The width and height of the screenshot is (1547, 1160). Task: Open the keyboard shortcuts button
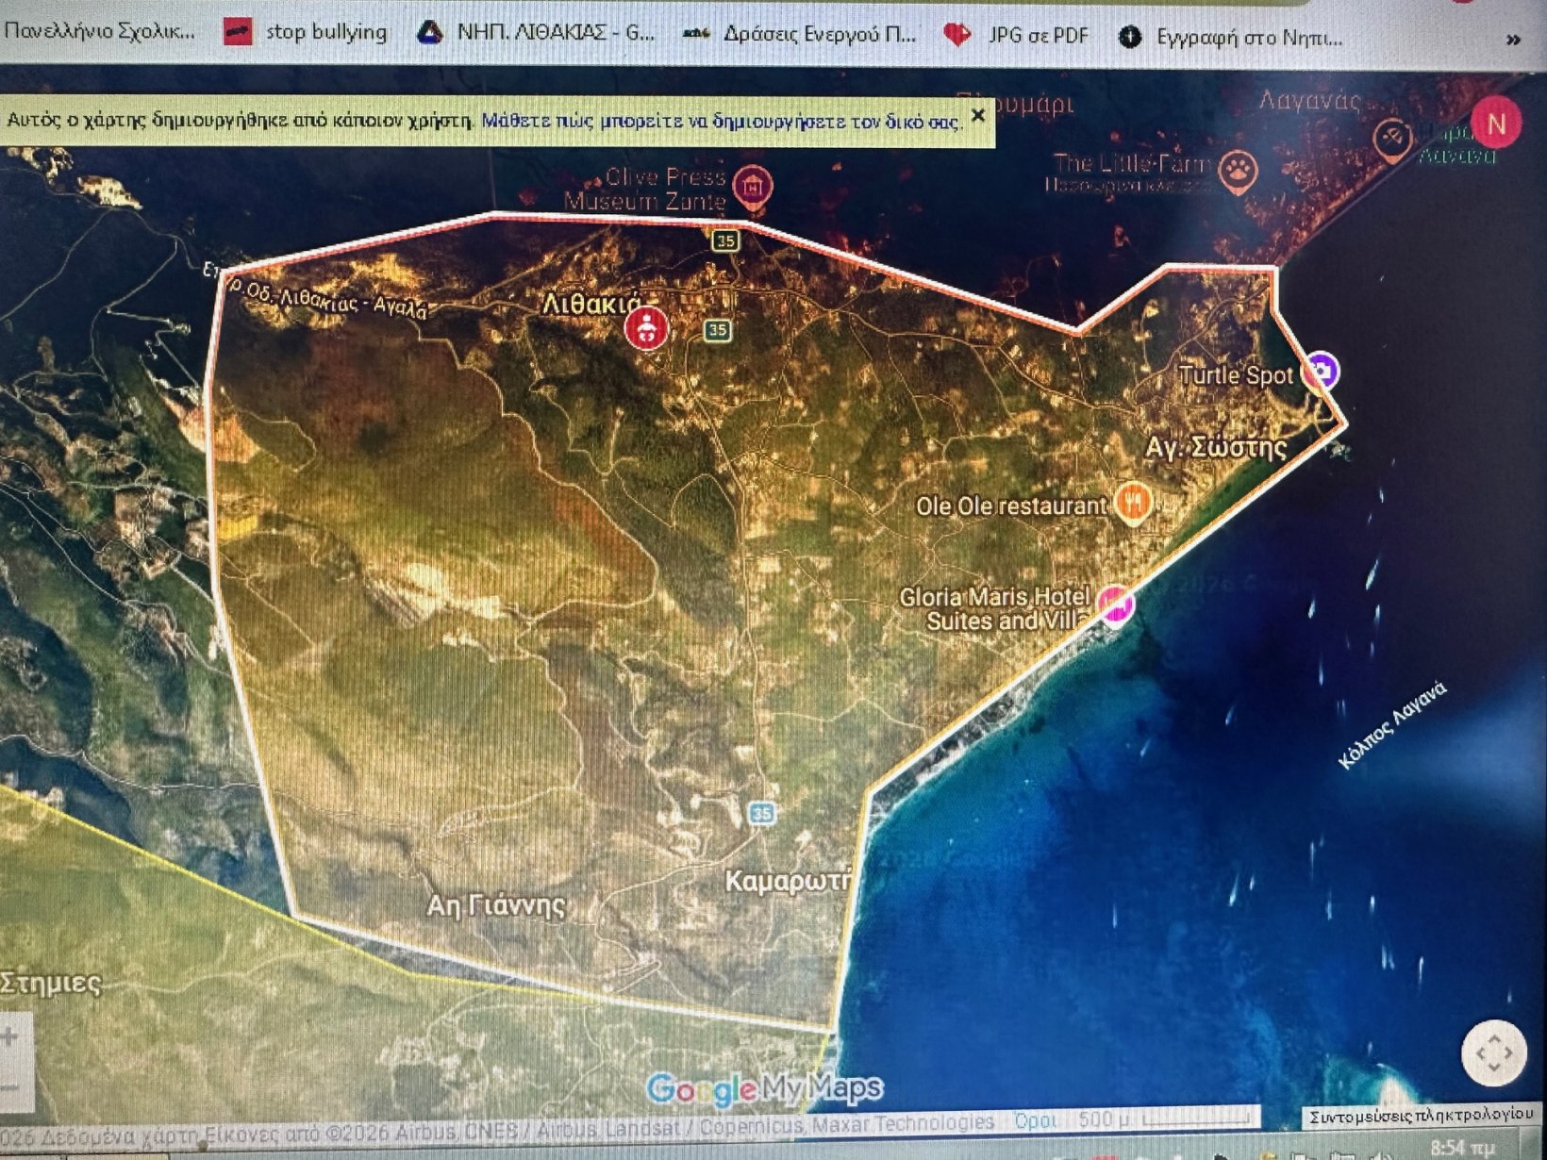click(x=1421, y=1116)
